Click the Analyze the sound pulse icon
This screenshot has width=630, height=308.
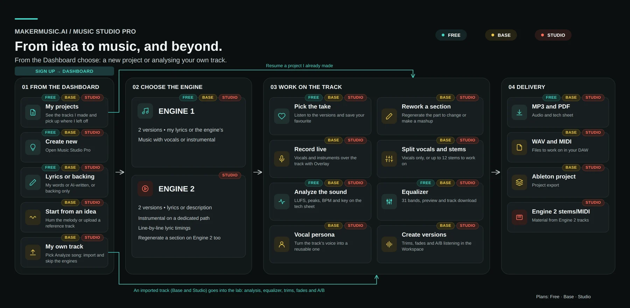[282, 202]
